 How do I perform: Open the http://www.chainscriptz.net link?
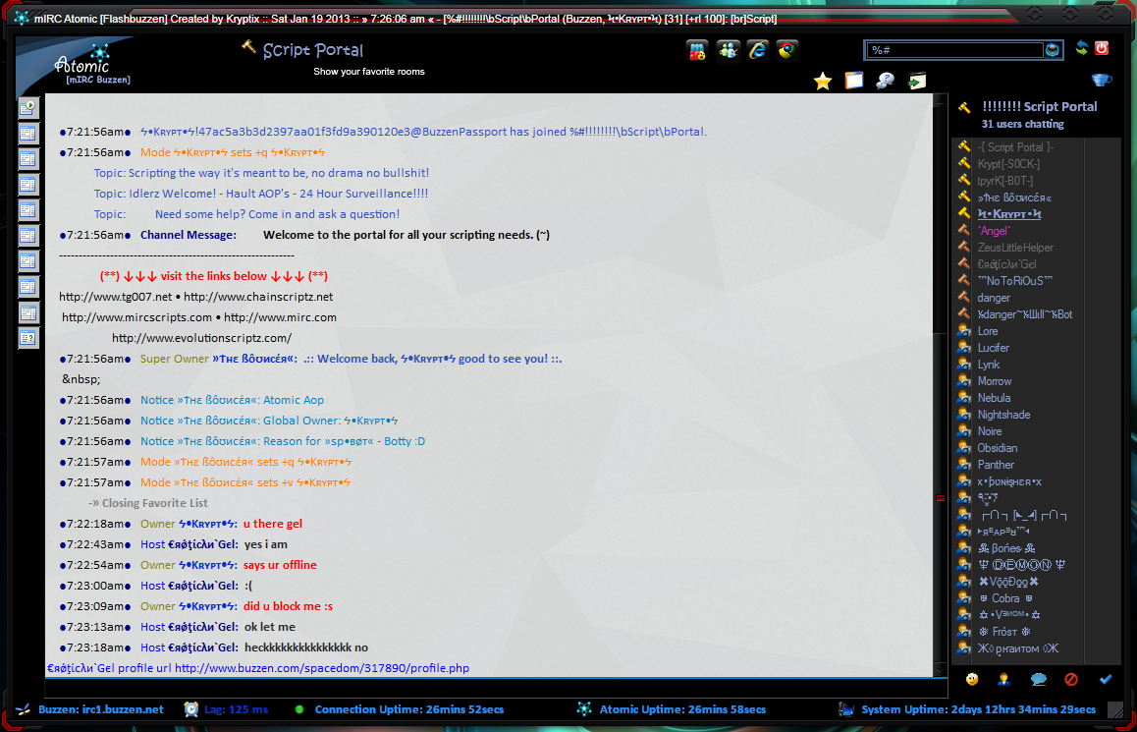click(258, 297)
